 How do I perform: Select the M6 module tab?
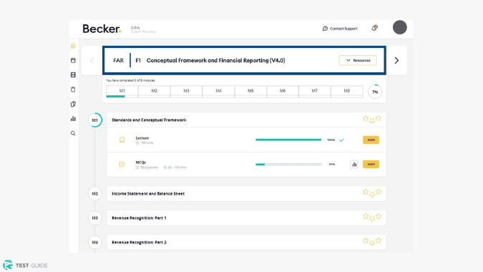click(x=283, y=91)
